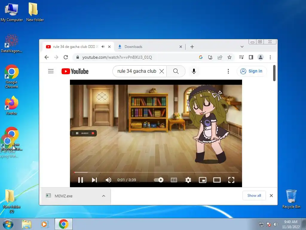This screenshot has width=306, height=230.
Task: Click Show all downloads
Action: pos(254,196)
